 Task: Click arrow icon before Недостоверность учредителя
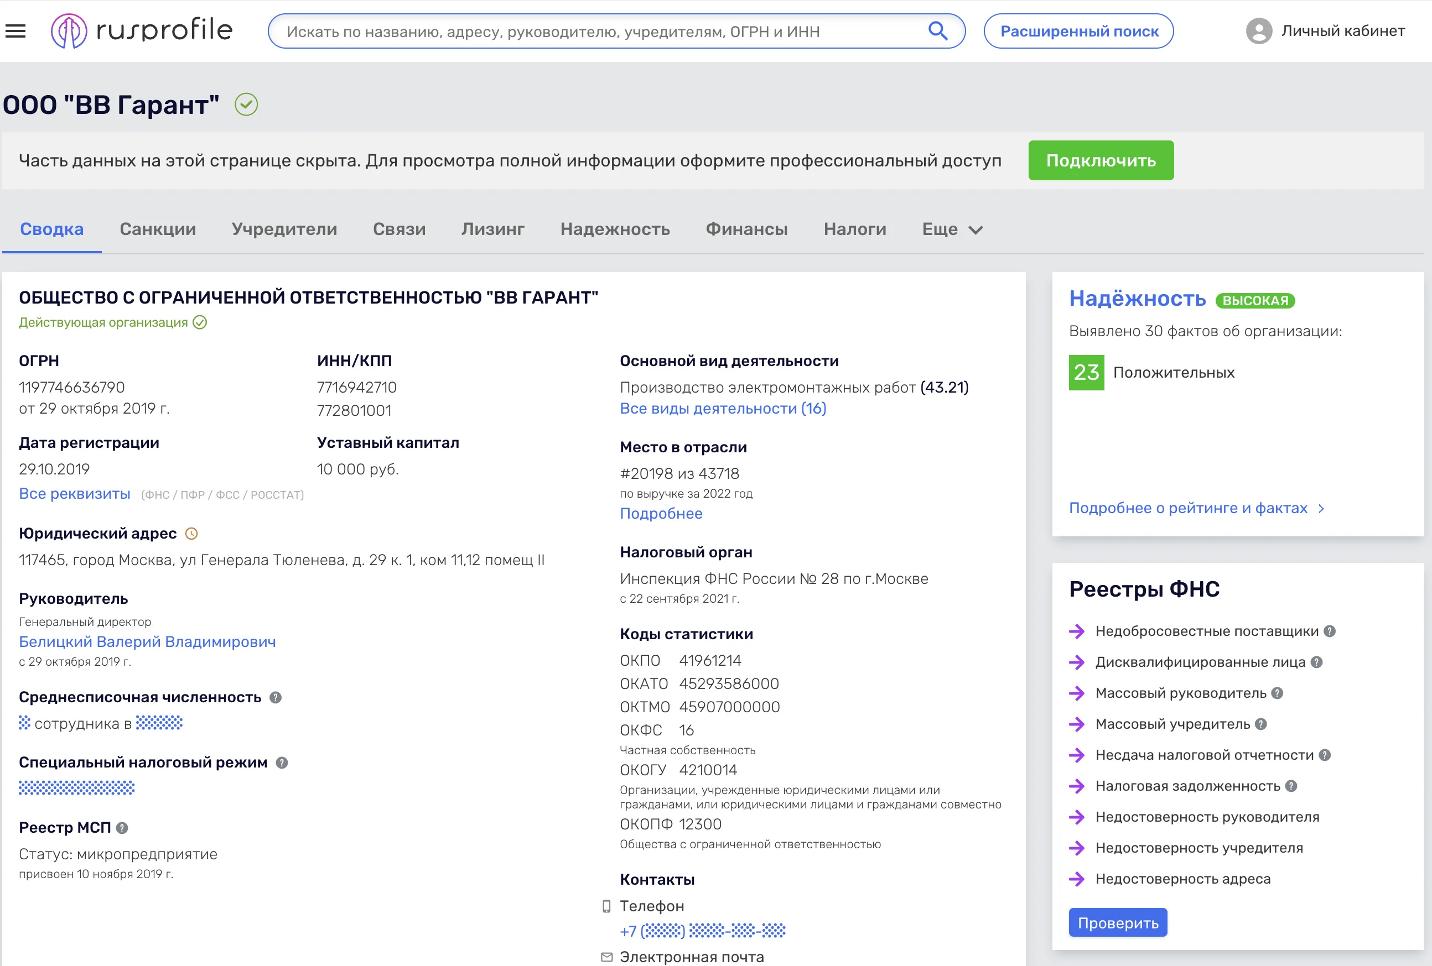[1076, 848]
